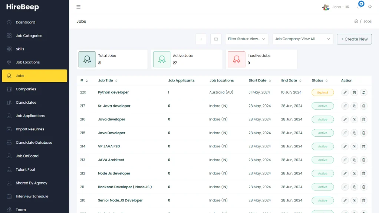Open Interview Schedule from sidebar
Image resolution: width=379 pixels, height=213 pixels.
(x=32, y=196)
